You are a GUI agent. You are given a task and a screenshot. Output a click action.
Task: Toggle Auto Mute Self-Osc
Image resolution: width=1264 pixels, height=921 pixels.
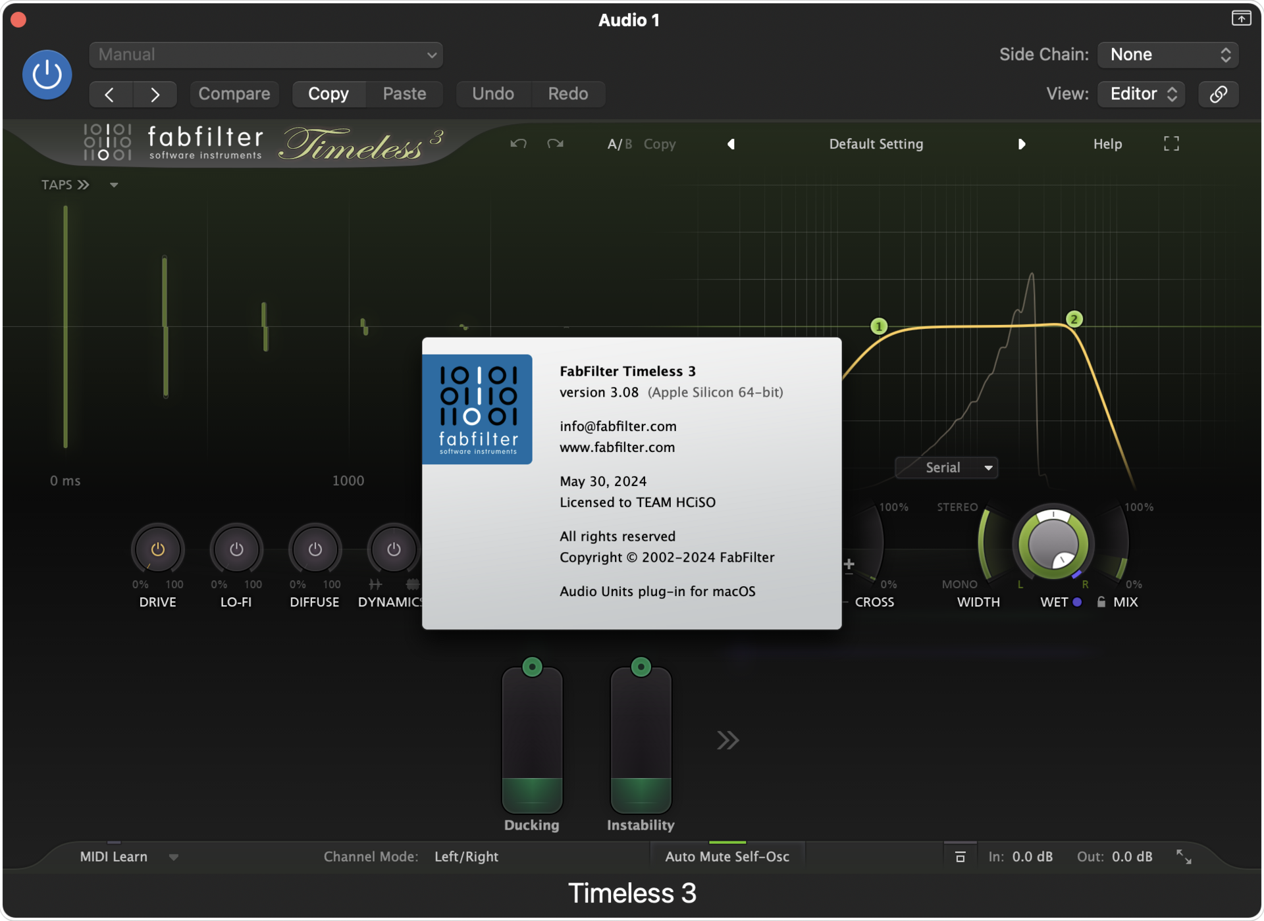click(x=727, y=857)
